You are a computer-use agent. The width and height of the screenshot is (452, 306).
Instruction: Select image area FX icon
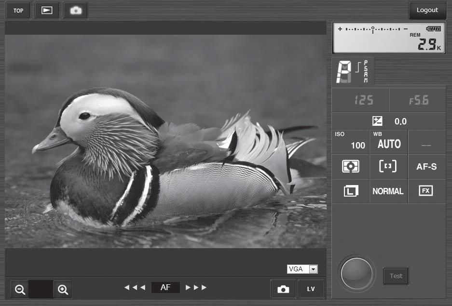427,191
